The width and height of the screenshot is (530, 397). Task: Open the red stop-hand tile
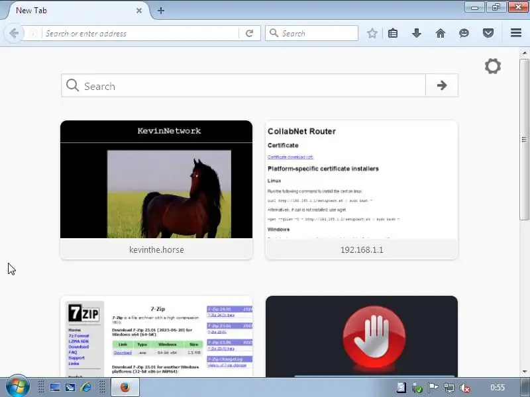362,336
